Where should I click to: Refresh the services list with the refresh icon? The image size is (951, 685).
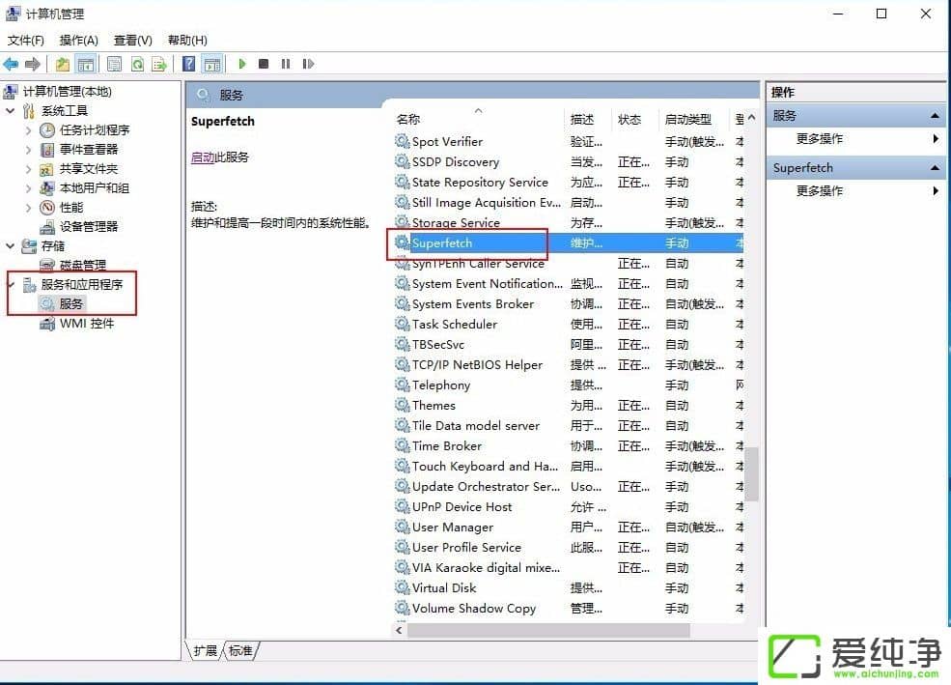[x=138, y=64]
